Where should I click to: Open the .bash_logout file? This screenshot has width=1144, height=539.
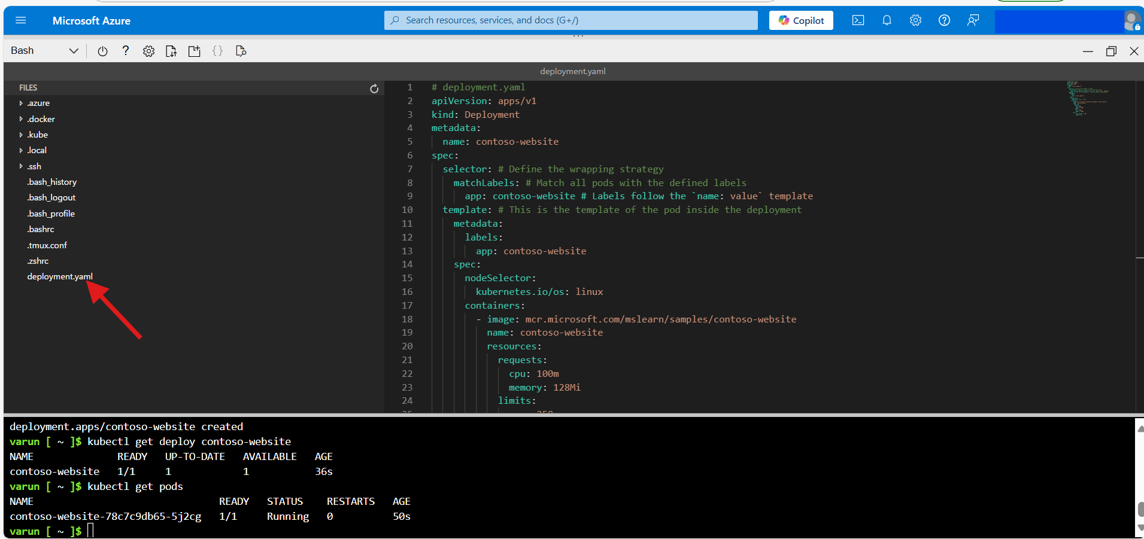(51, 197)
